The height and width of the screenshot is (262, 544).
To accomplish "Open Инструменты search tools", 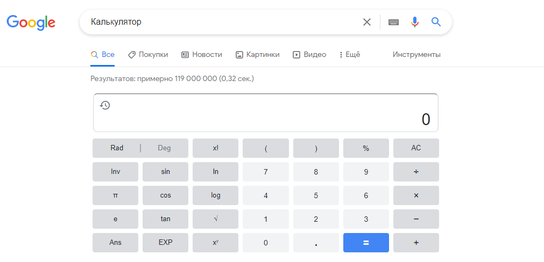I will click(416, 55).
